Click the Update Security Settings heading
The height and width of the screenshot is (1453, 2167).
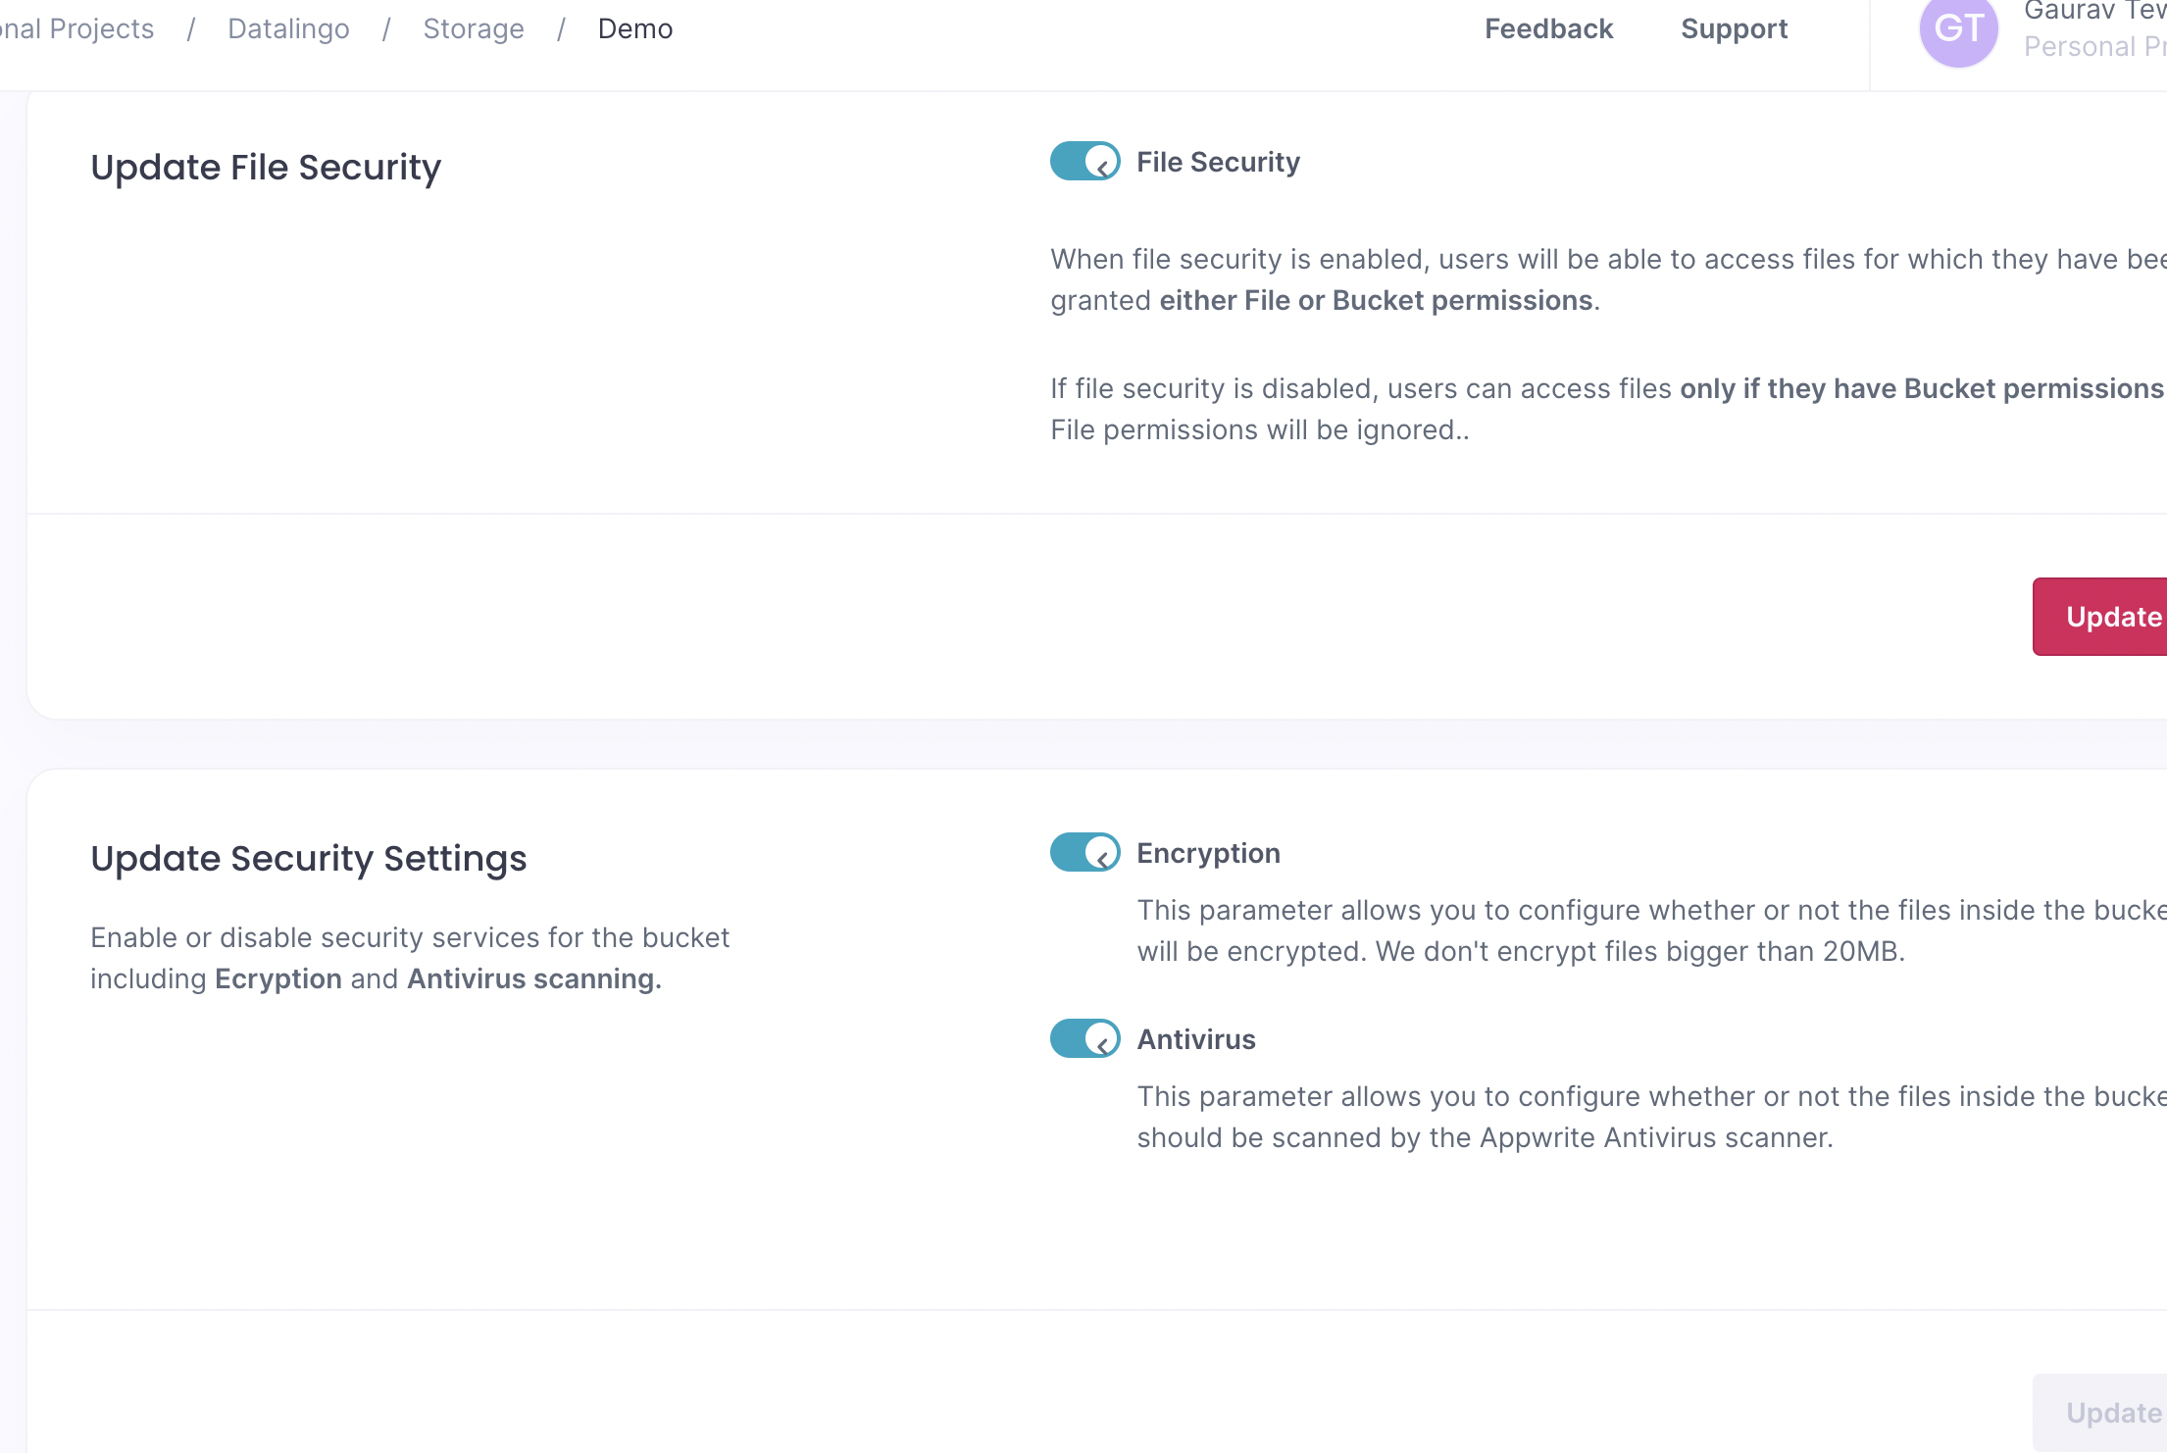click(x=309, y=859)
